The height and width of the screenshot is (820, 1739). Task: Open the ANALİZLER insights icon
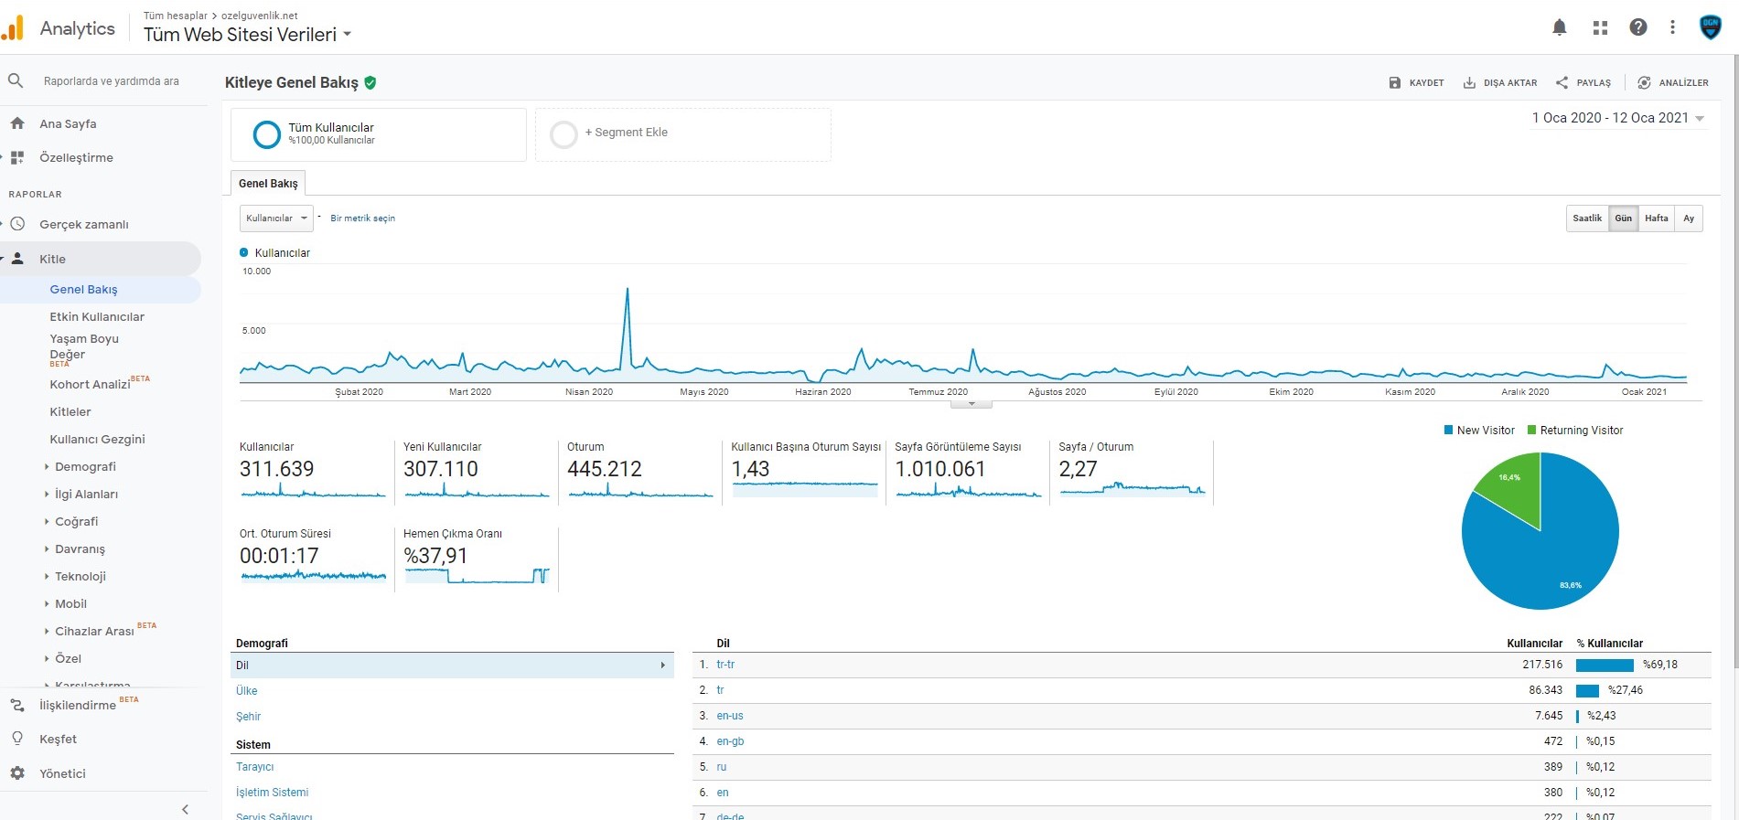[x=1644, y=82]
